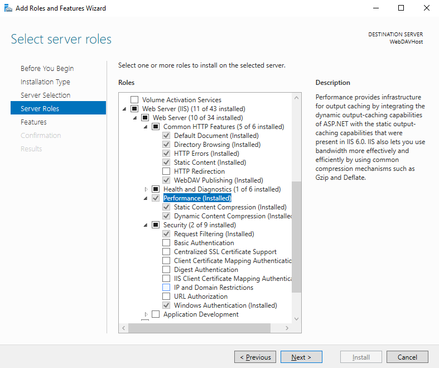
Task: Toggle the Web Server (10 of 34) checkbox
Action: (145, 118)
